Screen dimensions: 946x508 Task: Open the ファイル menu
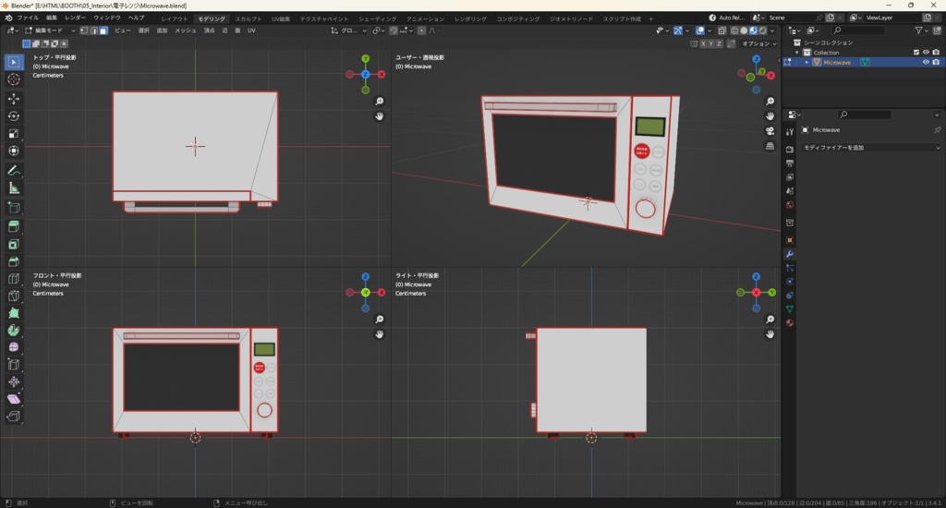point(28,18)
